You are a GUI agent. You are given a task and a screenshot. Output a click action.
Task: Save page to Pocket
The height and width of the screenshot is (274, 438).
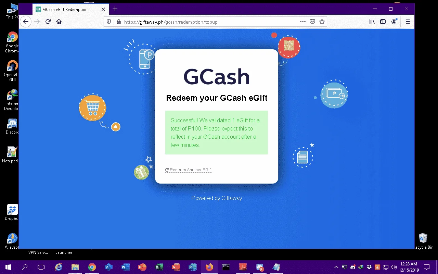[312, 22]
